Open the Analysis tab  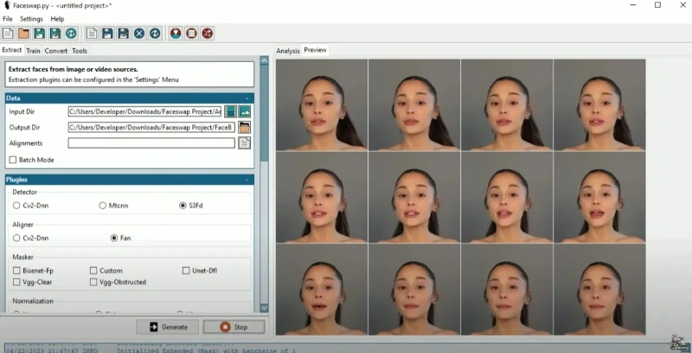[287, 51]
